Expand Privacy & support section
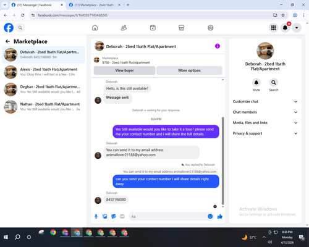 (x=265, y=133)
